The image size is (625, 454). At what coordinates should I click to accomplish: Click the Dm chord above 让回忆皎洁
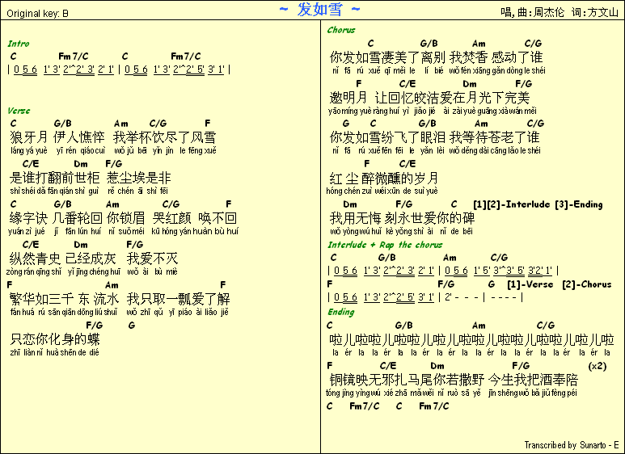click(470, 84)
